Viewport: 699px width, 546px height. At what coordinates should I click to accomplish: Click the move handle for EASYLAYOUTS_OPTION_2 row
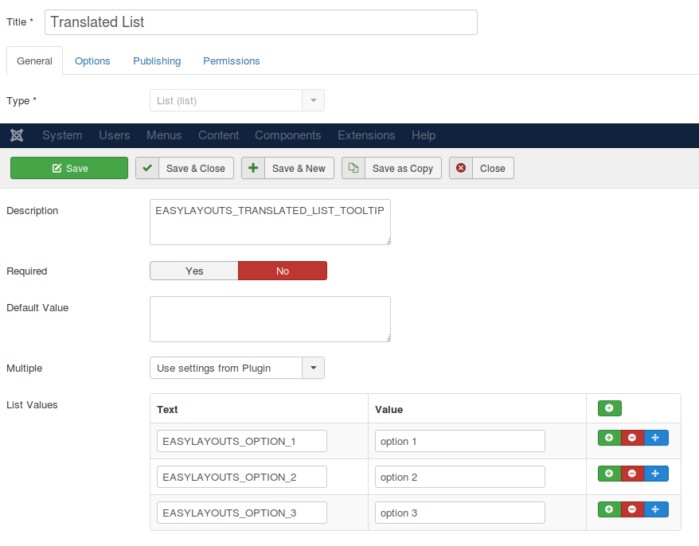(656, 474)
